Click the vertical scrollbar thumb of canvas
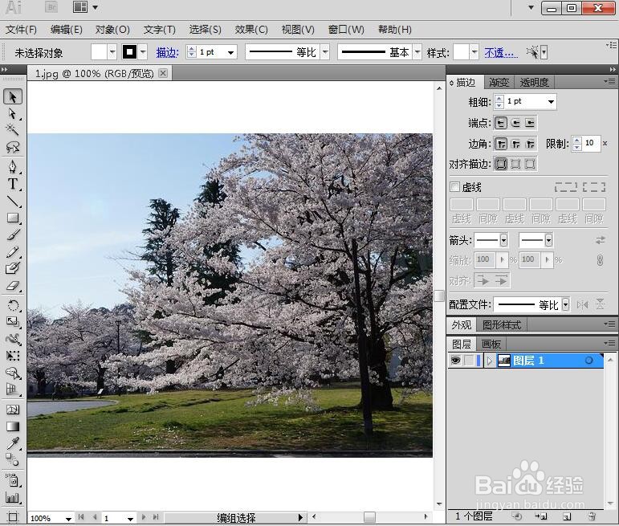Viewport: 619px width, 526px height. click(x=439, y=296)
